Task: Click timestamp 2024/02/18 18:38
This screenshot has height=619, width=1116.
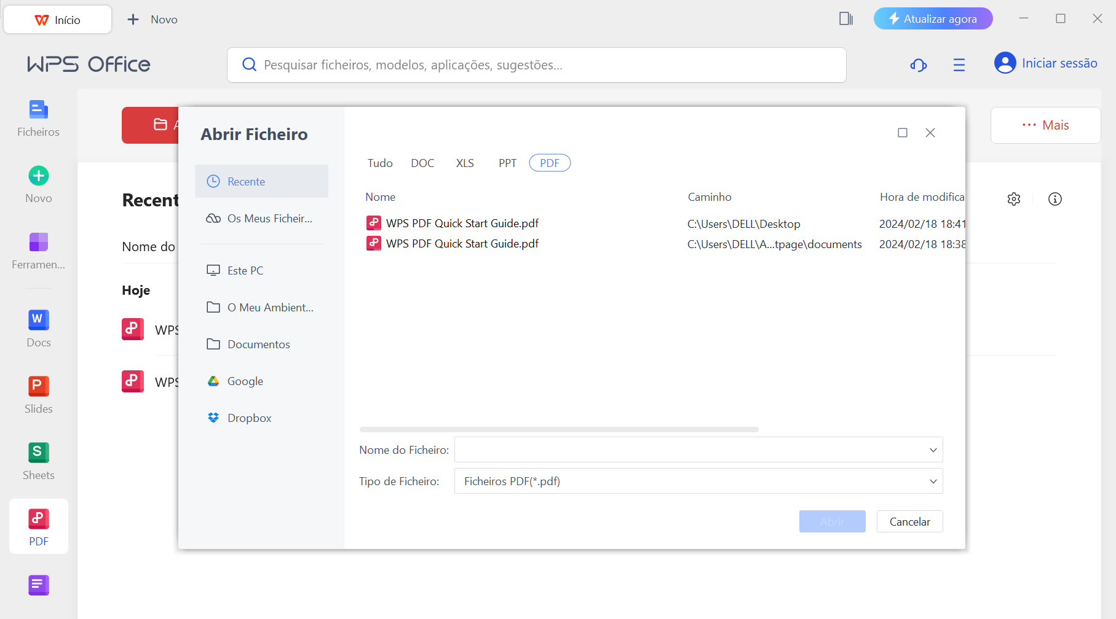Action: click(922, 244)
